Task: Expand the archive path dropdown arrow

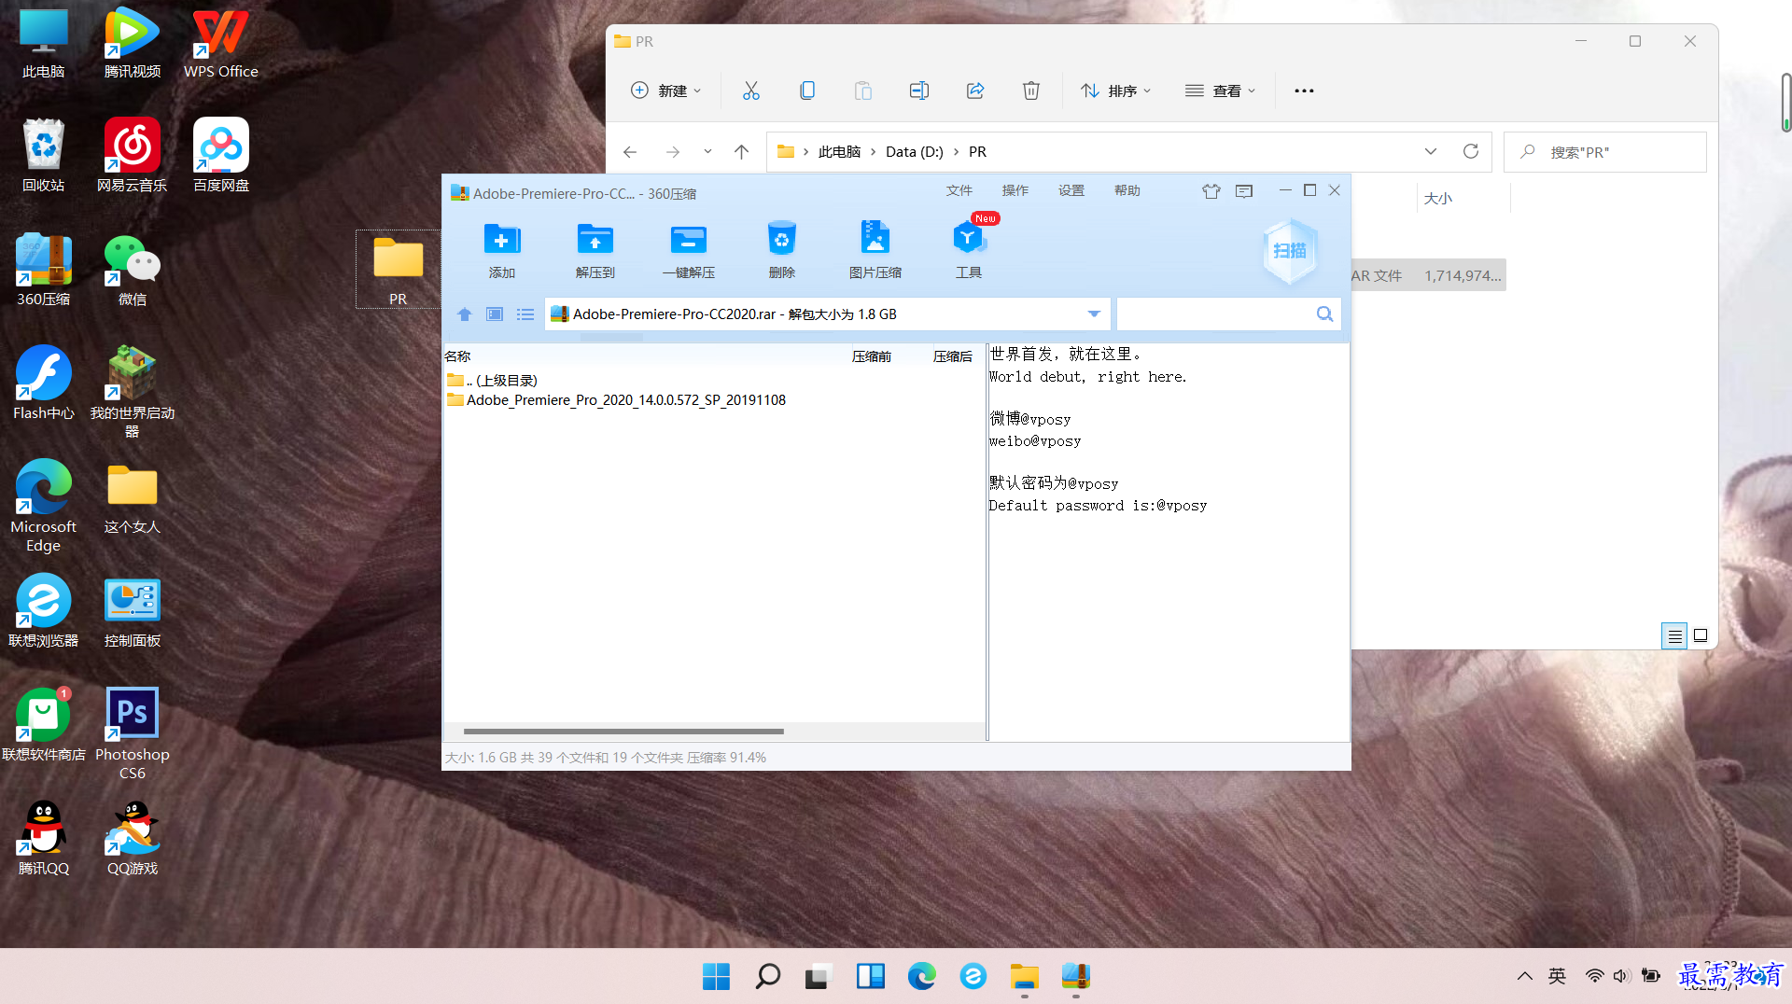Action: pos(1094,314)
